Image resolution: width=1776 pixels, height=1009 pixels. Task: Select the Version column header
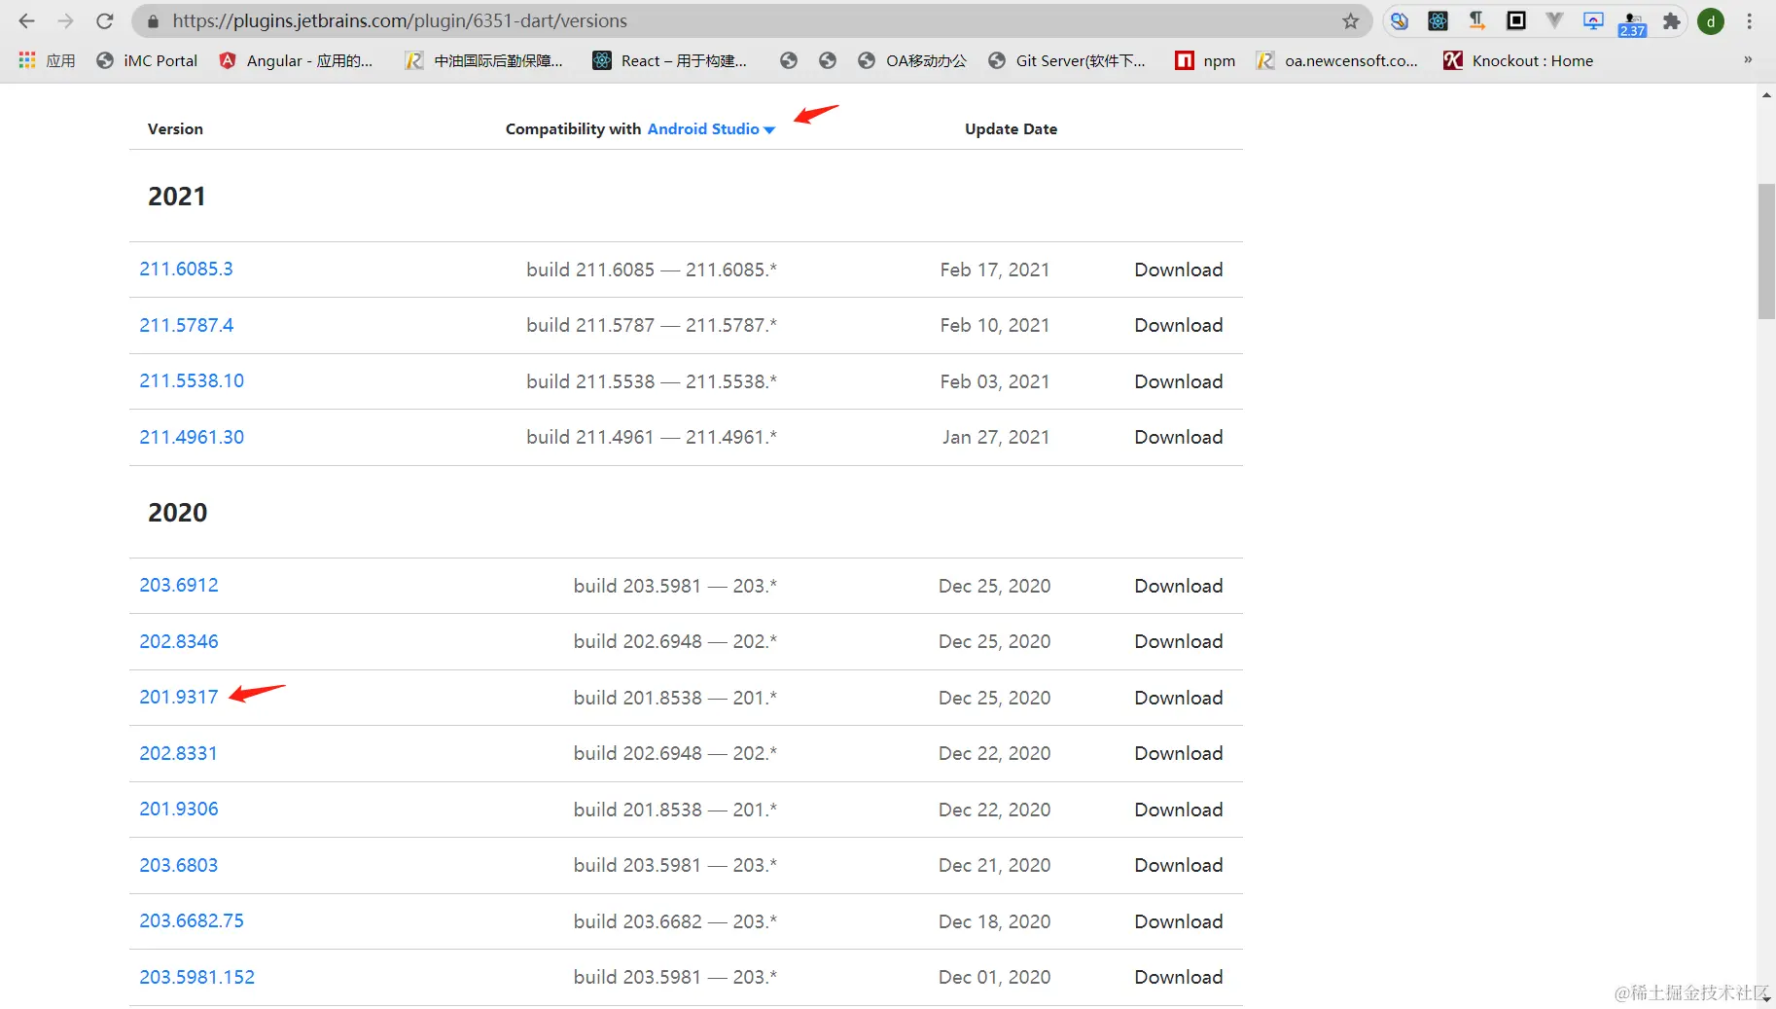tap(175, 128)
